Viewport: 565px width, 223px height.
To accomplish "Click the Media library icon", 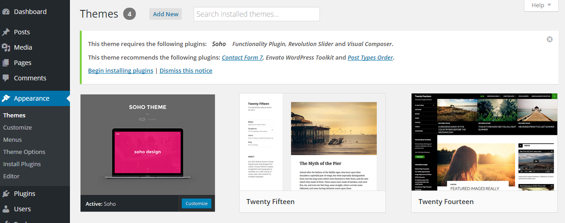I will [6, 47].
